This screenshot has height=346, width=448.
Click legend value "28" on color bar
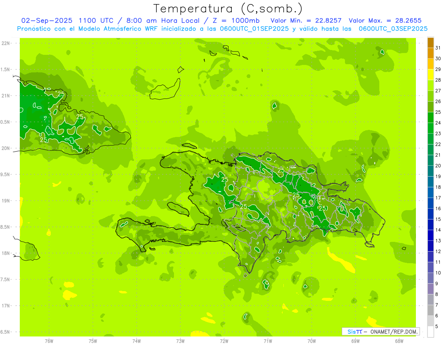438,80
